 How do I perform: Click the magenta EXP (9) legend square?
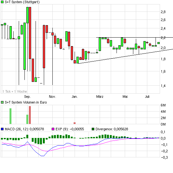tap(53, 129)
